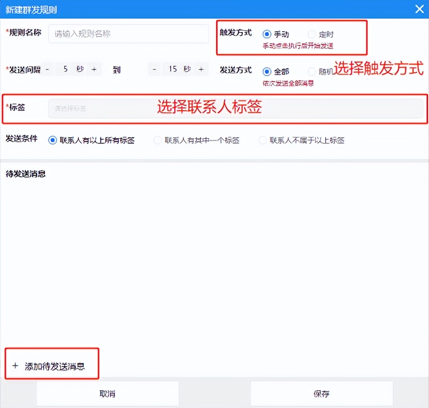Click the + icon to add a pending message
This screenshot has width=429, height=408.
[x=15, y=365]
